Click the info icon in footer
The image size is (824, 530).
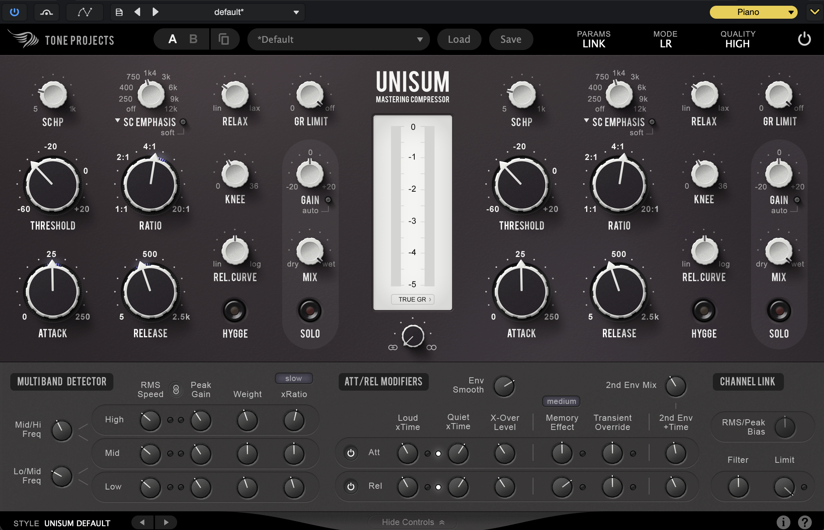pos(783,522)
